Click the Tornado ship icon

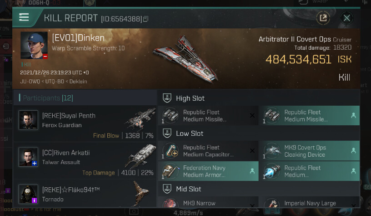point(140,193)
